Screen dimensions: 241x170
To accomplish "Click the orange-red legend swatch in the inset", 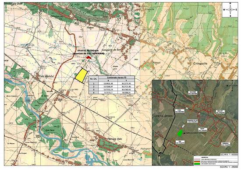I will pyautogui.click(x=197, y=162).
